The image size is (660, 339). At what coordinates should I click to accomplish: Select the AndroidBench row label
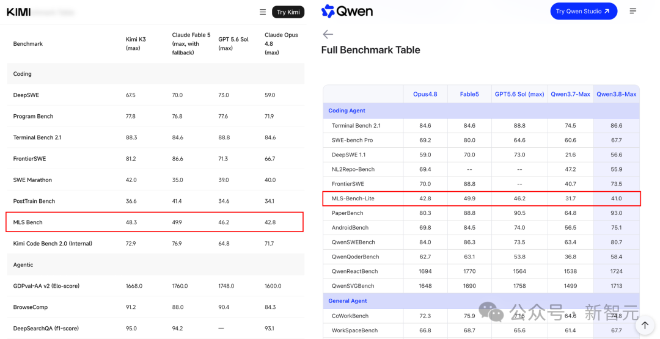click(x=350, y=228)
